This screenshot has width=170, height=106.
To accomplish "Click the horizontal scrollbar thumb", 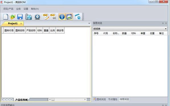I will pyautogui.click(x=53, y=99).
